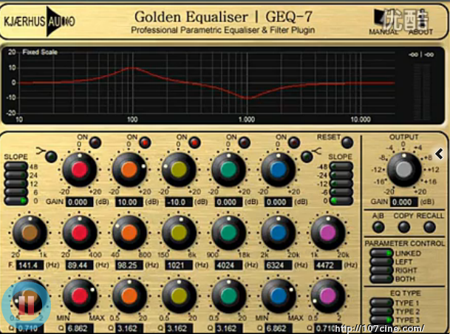Click the 10.00 dB gain value field

[x=131, y=201]
